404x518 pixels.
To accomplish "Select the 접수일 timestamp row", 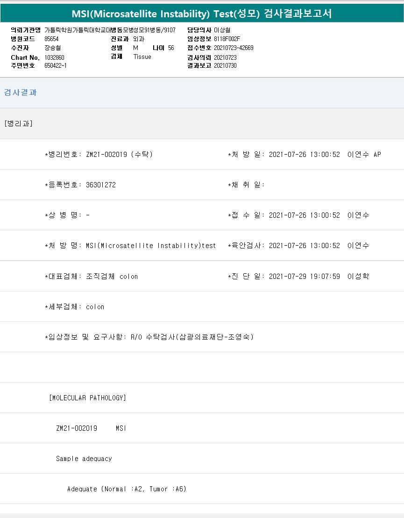I will point(298,215).
